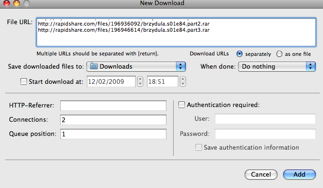Image resolution: width=323 pixels, height=188 pixels.
Task: Toggle 'Save authentication information' checkbox
Action: click(199, 147)
